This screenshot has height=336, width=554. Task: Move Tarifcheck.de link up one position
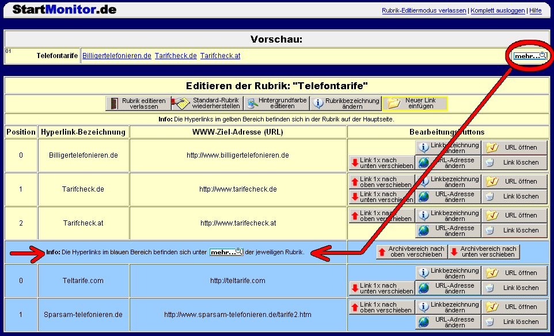(382, 182)
